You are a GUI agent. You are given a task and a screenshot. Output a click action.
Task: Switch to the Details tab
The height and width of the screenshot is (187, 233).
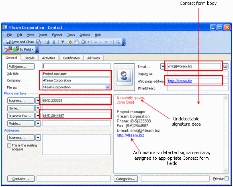29,58
